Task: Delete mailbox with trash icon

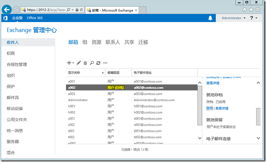Action: (x=85, y=63)
